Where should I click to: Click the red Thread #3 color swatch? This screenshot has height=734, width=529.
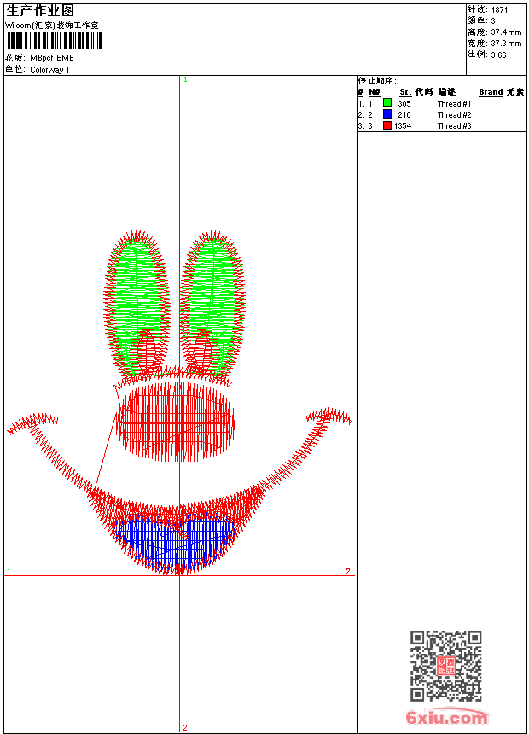click(x=387, y=125)
